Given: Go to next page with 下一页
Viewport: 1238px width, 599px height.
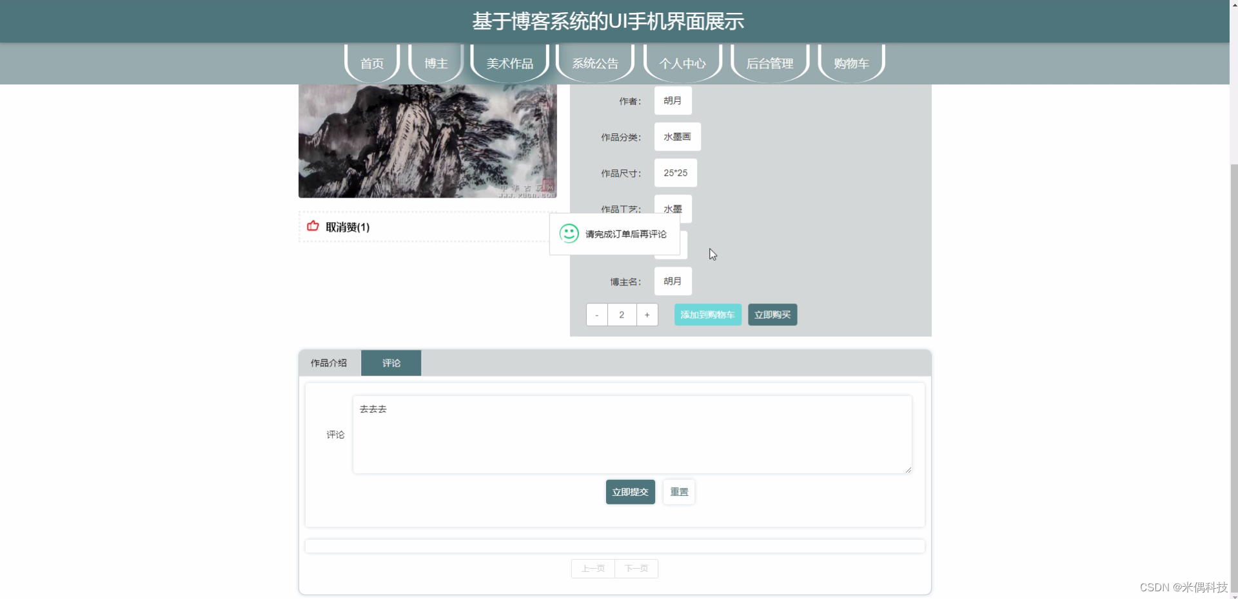Looking at the screenshot, I should click(636, 569).
